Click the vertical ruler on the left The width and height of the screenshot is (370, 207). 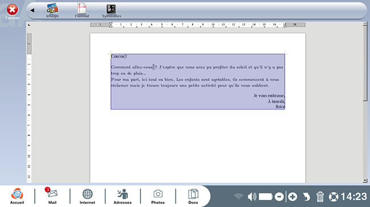coord(29,108)
